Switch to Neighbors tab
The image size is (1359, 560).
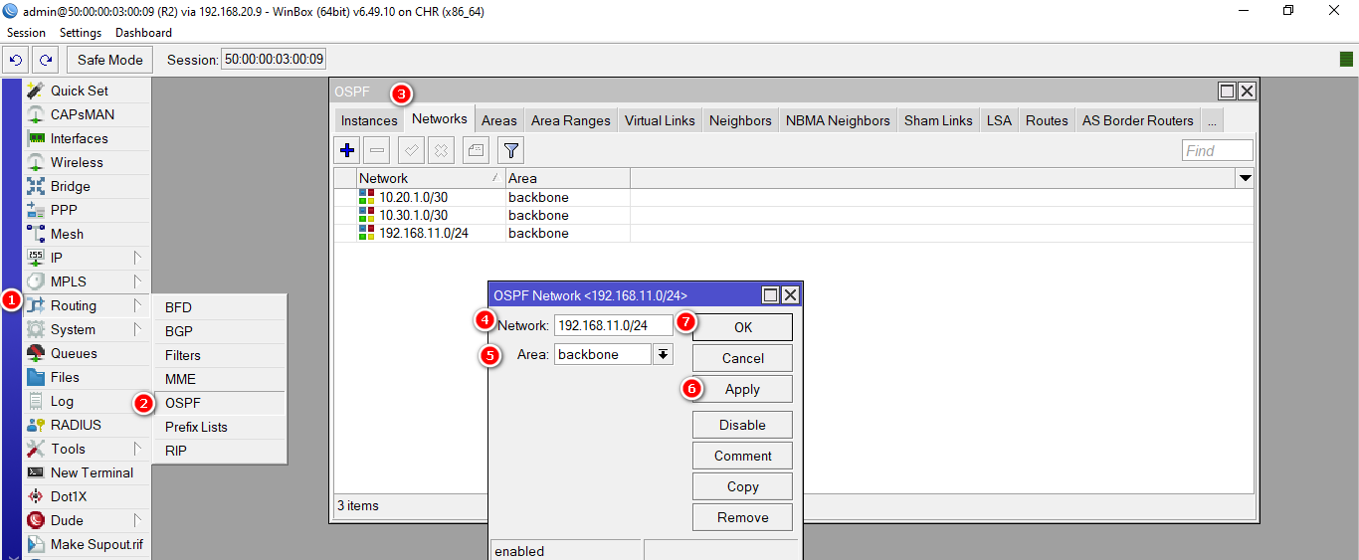[x=740, y=120]
